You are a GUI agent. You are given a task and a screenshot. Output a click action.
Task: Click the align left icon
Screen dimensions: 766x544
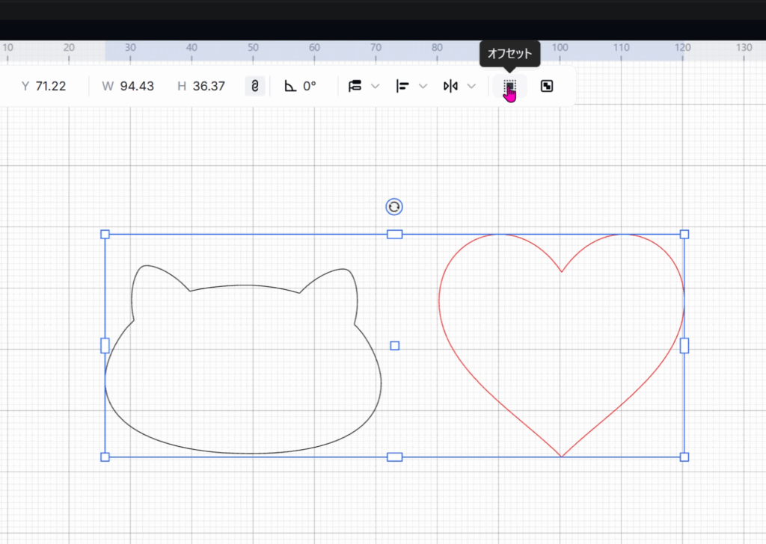click(x=402, y=87)
